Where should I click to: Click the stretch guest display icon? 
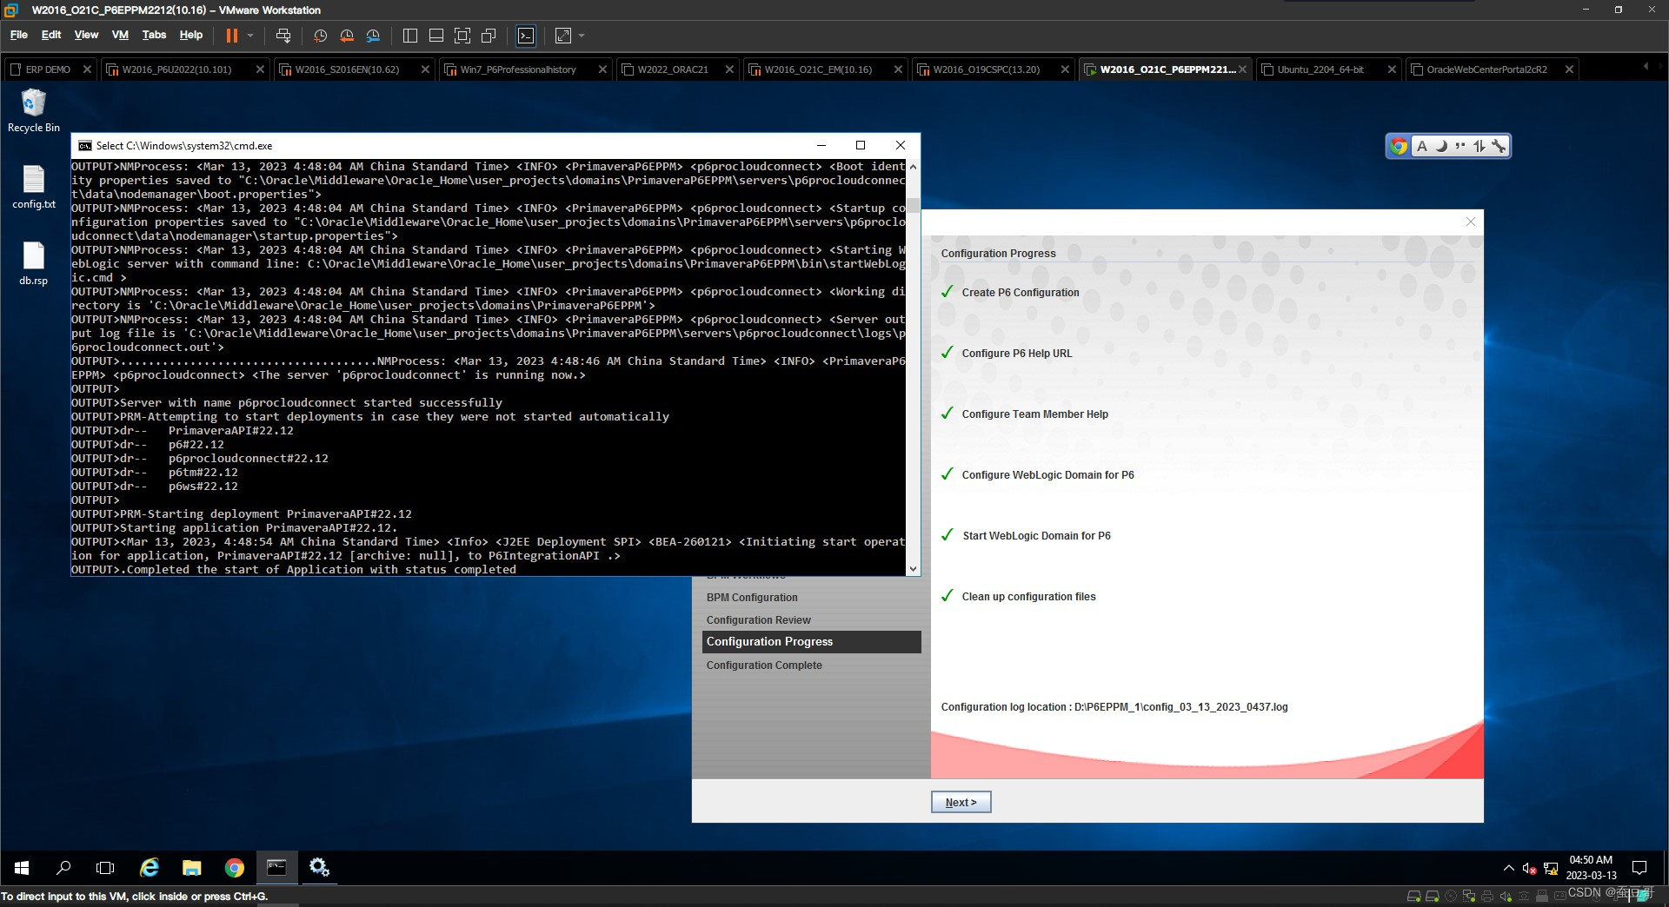pos(563,36)
